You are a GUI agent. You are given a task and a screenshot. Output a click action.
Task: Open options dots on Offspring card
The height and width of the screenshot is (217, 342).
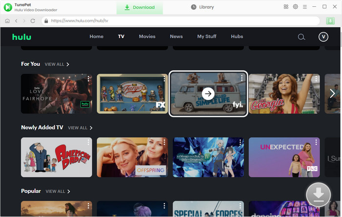tap(164, 142)
